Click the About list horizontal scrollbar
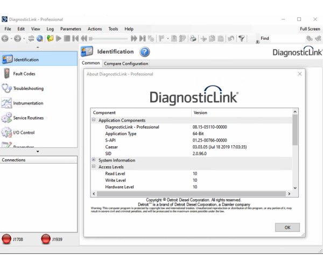This screenshot has width=323, height=269. (x=191, y=194)
